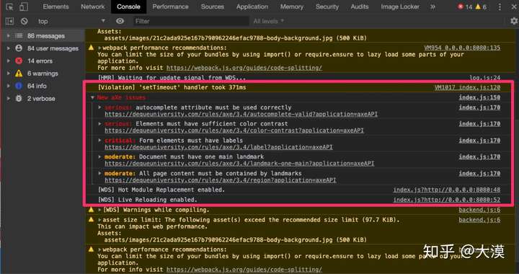Click the yellow warning count badge
This screenshot has height=274, width=519.
click(x=481, y=6)
